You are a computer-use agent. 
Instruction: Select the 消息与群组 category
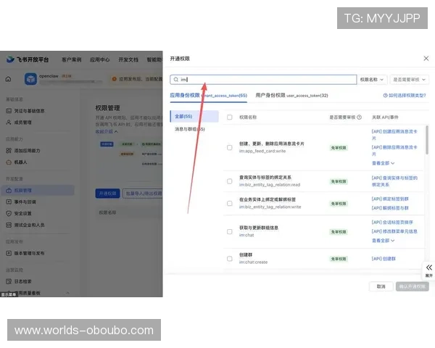190,129
